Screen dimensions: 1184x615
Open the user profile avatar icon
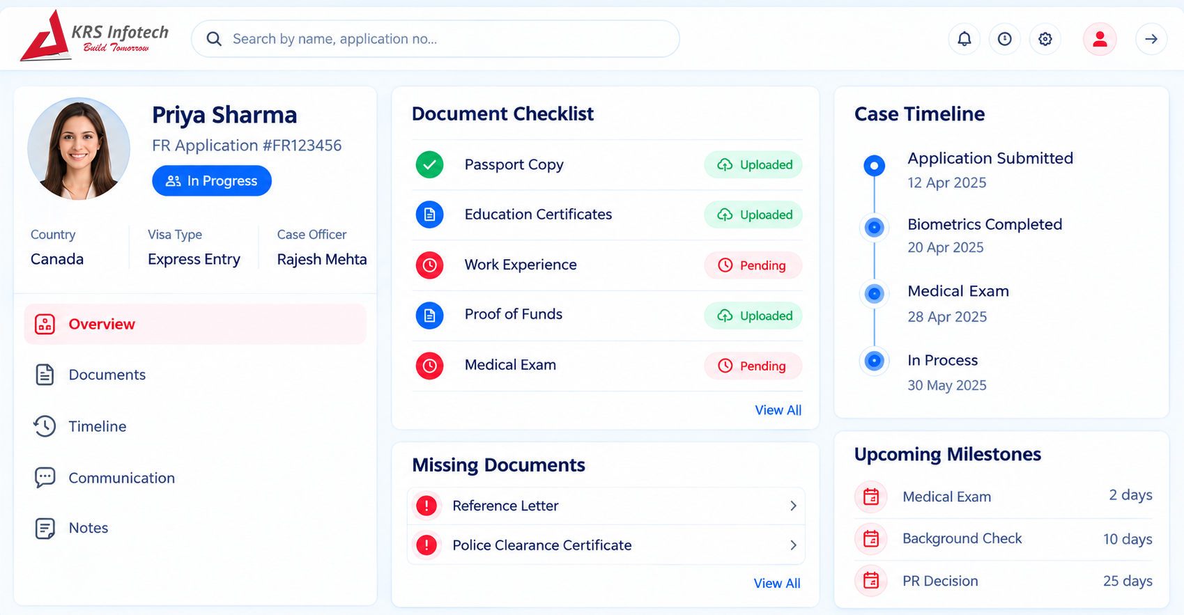tap(1100, 39)
